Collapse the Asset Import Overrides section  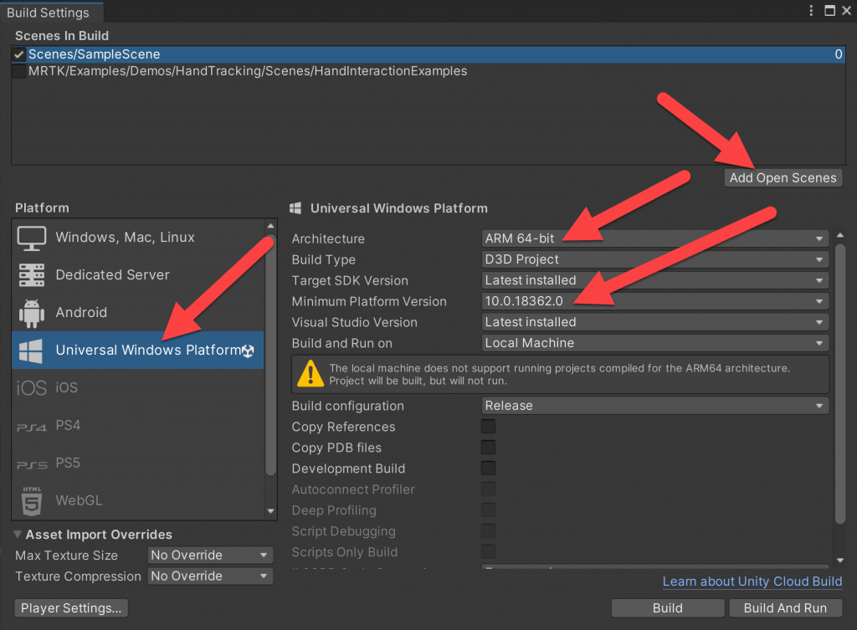pos(18,535)
